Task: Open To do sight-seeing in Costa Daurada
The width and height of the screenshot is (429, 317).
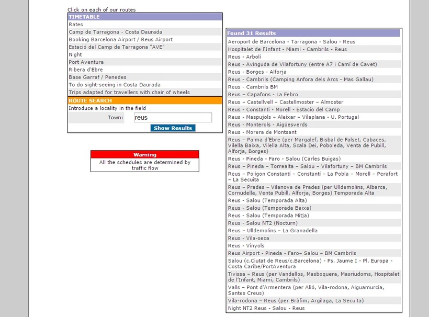Action: pos(115,85)
